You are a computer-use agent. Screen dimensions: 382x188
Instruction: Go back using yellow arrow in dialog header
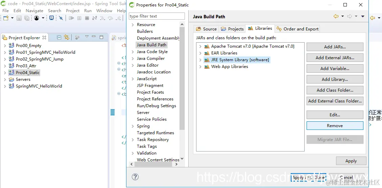336,16
